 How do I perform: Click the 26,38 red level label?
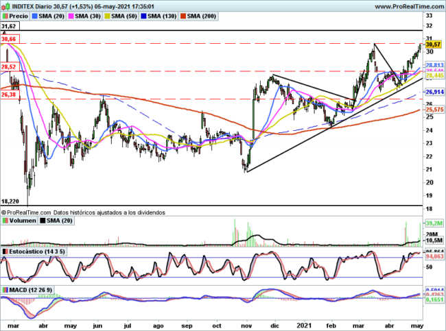click(10, 95)
